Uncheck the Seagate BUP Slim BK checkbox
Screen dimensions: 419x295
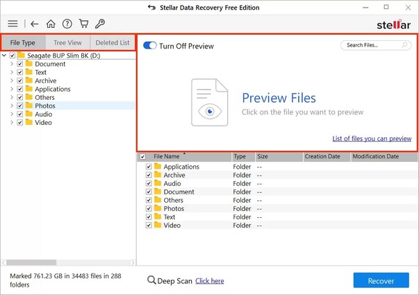(13, 56)
